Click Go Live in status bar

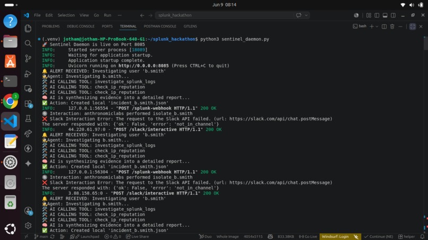point(308,236)
